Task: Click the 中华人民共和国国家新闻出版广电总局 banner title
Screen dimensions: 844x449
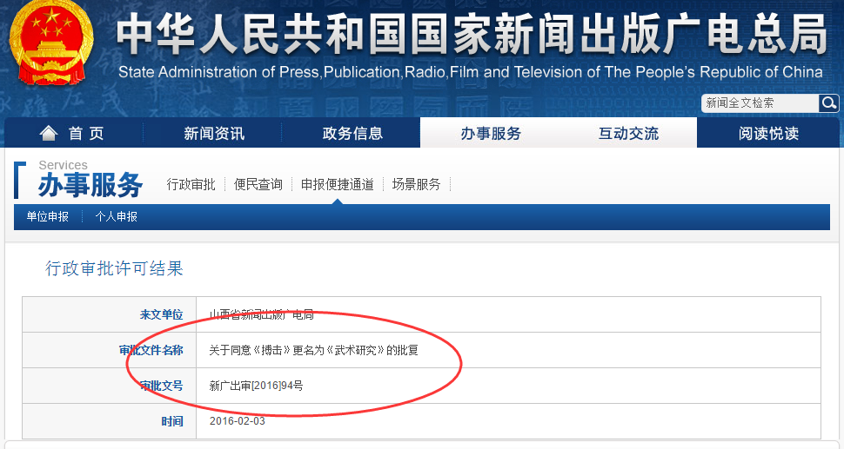Action: 471,35
